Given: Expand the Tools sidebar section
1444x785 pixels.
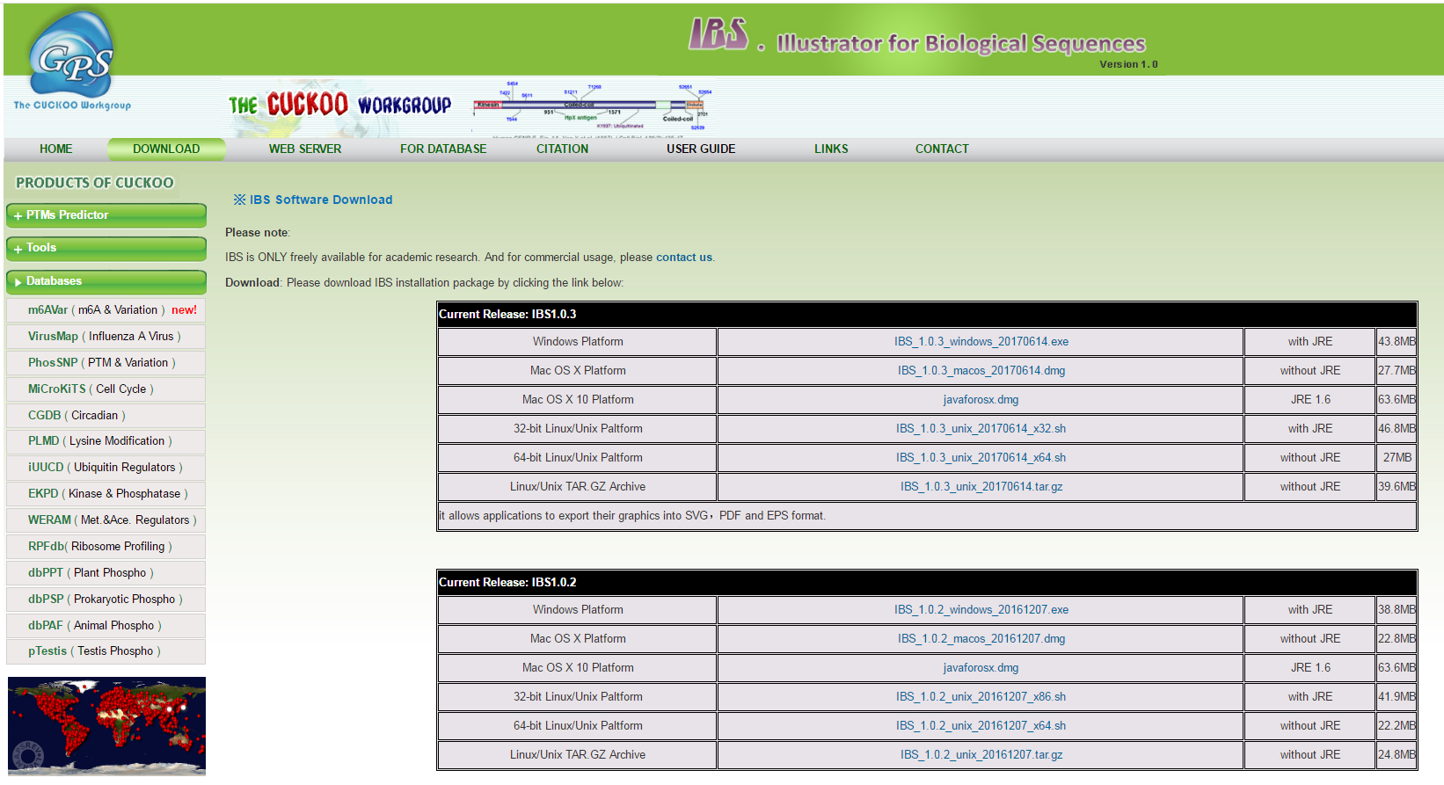Looking at the screenshot, I should tap(106, 248).
